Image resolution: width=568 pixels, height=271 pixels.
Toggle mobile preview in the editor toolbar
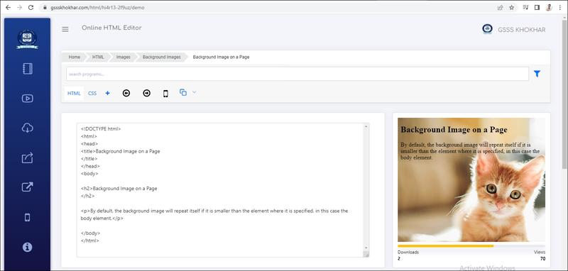tap(165, 94)
